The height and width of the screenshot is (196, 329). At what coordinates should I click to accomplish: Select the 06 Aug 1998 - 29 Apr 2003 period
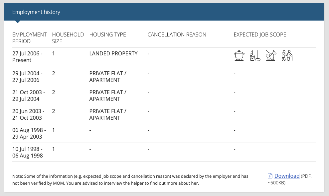coord(29,133)
